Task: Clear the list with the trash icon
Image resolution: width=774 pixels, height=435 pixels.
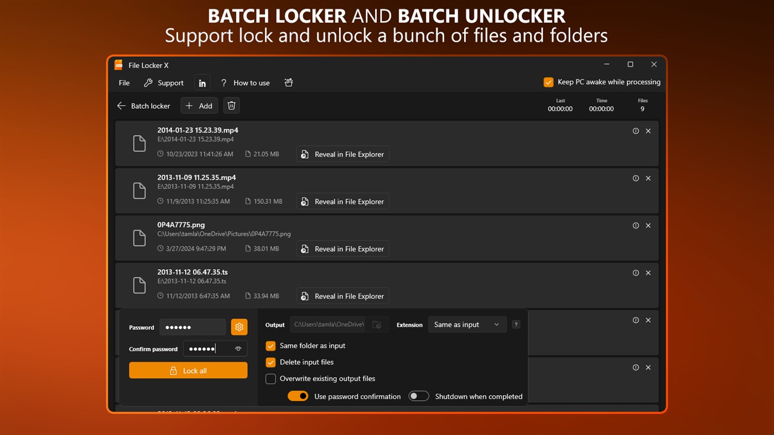Action: click(x=231, y=105)
